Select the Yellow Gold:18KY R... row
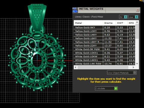This screenshot has height=108, width=144. point(104,42)
